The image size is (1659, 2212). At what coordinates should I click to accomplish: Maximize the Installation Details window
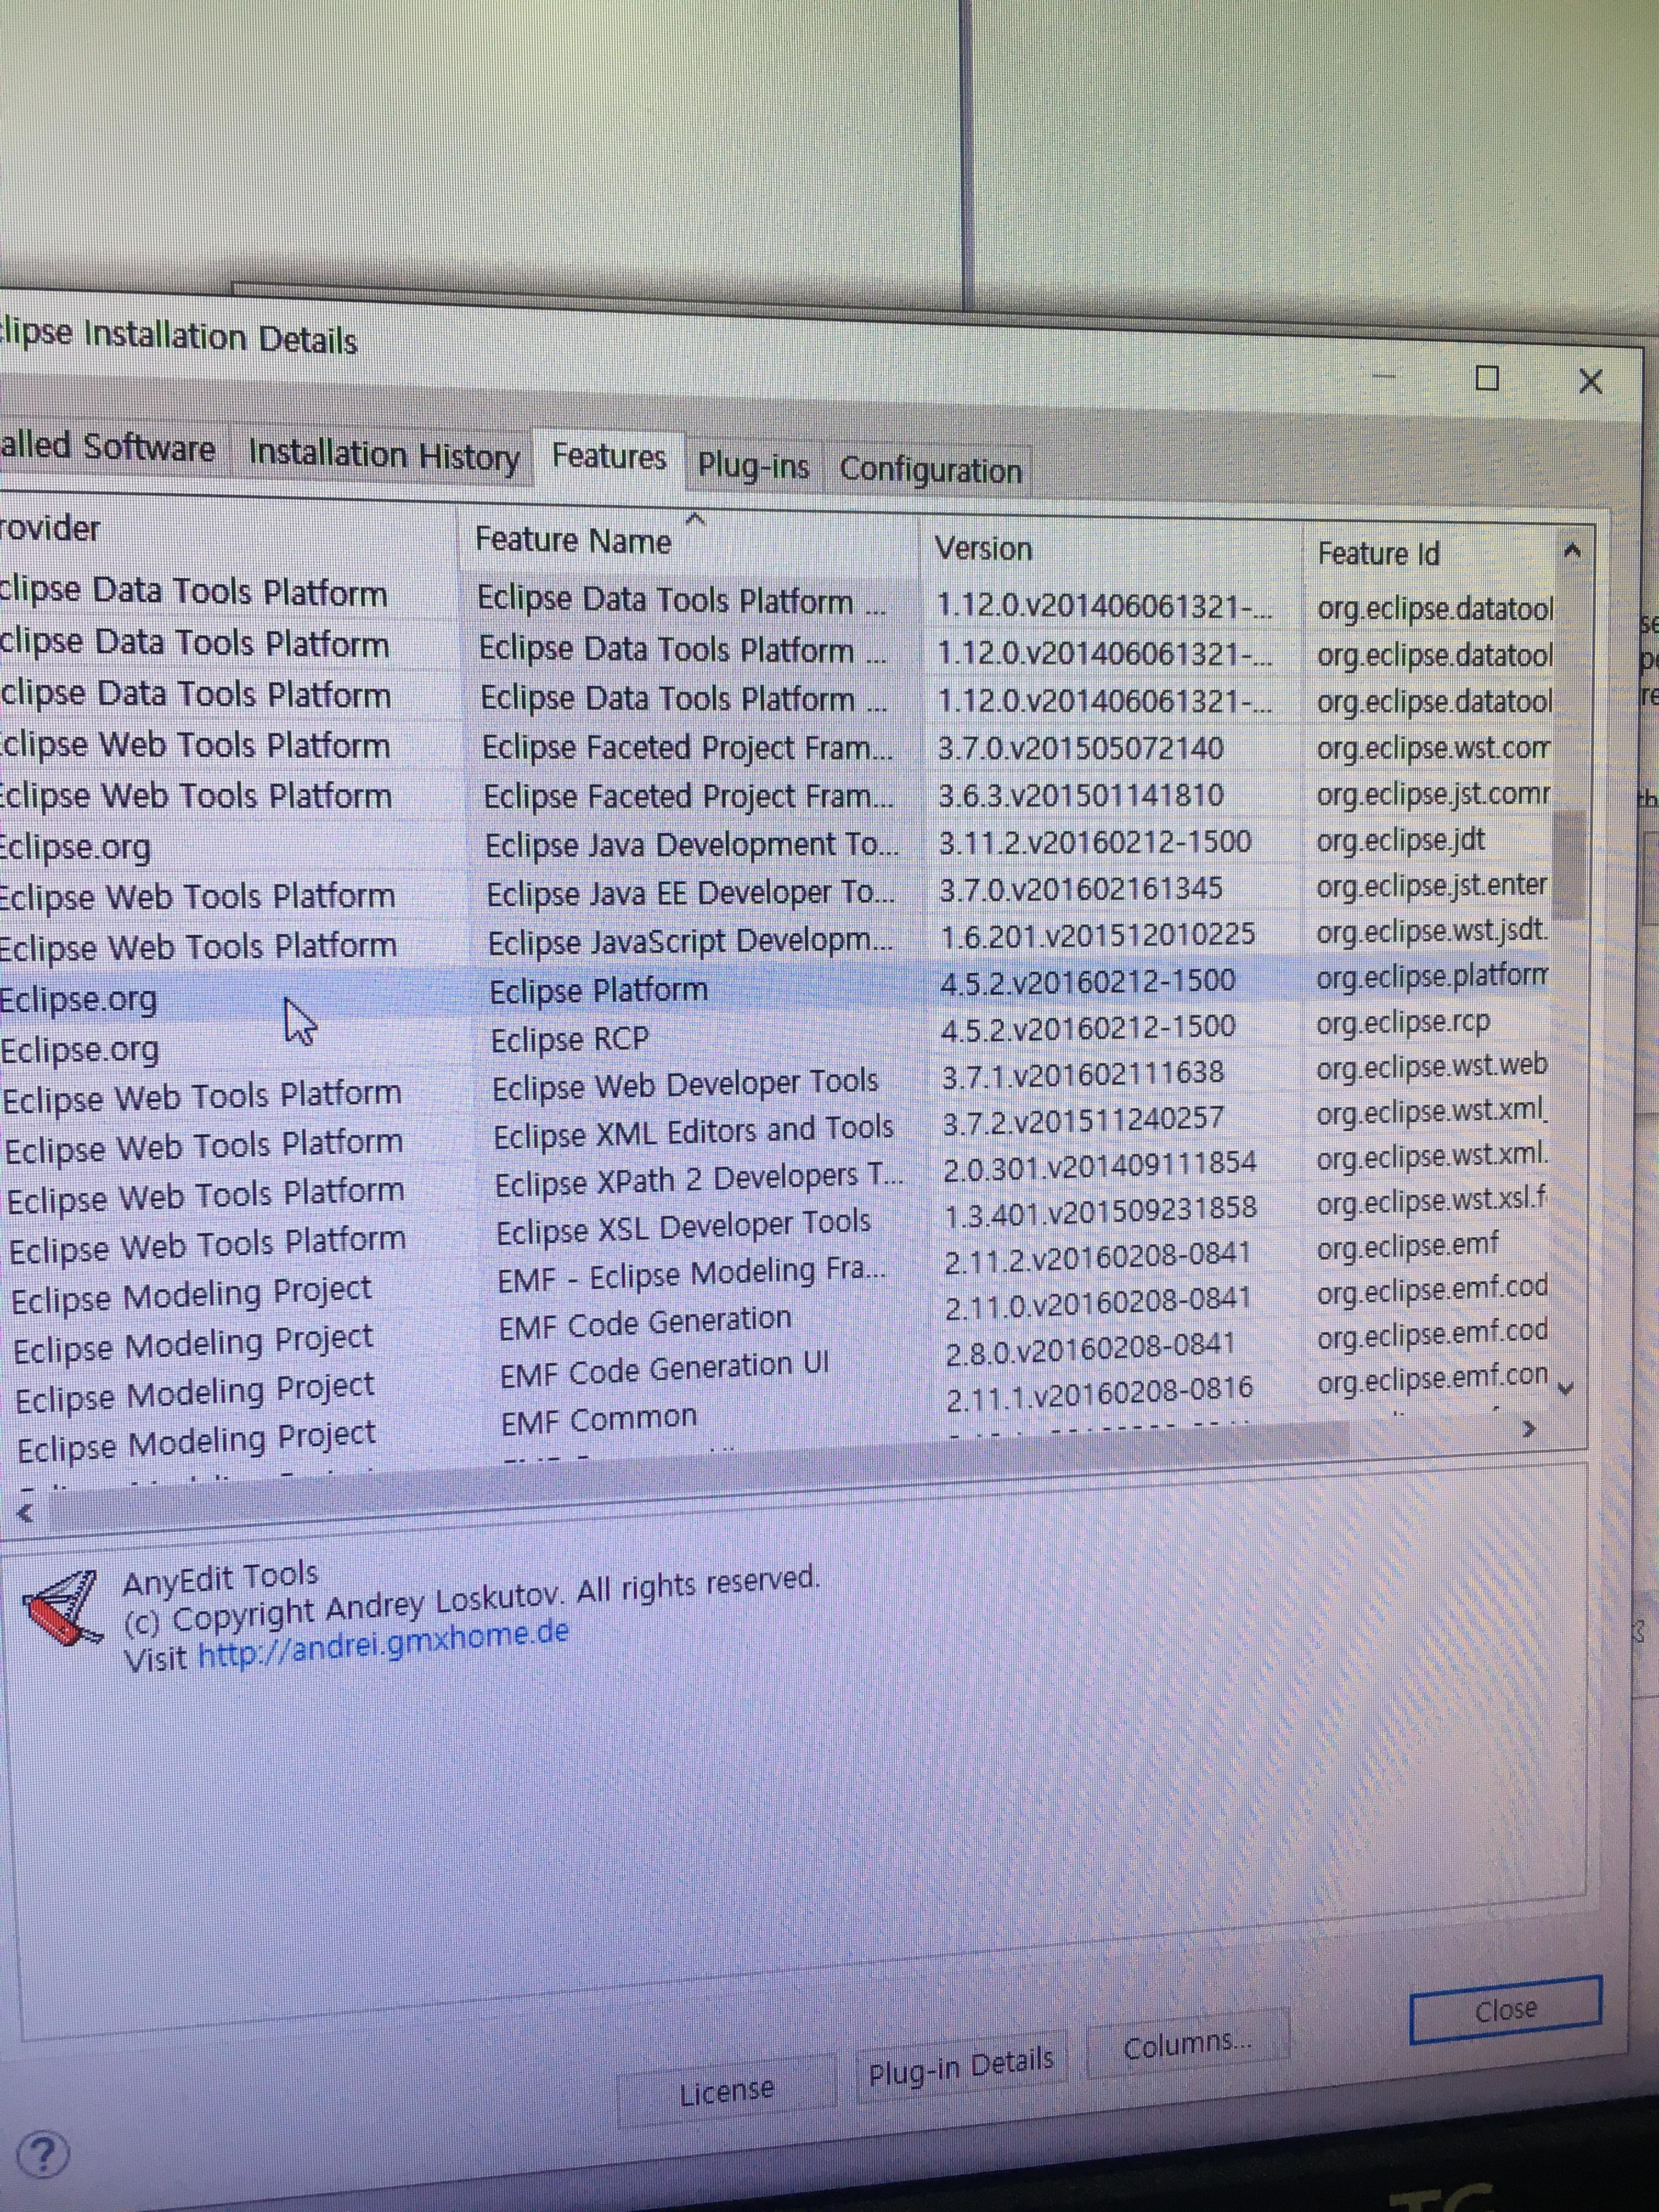tap(1488, 378)
